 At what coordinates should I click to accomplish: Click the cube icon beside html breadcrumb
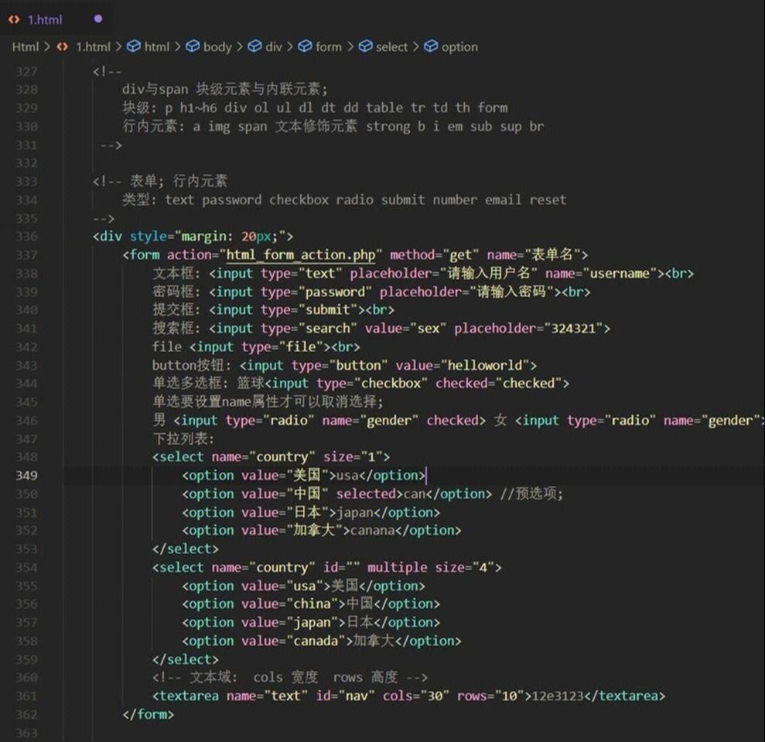[134, 46]
